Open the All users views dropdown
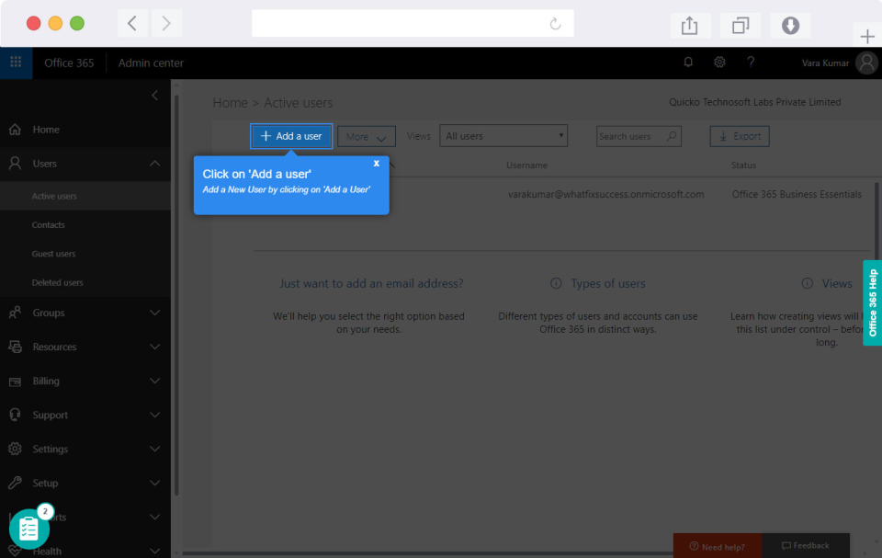 pos(503,136)
